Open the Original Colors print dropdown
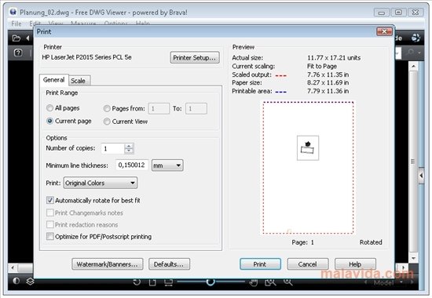Image resolution: width=432 pixels, height=298 pixels. pos(101,183)
